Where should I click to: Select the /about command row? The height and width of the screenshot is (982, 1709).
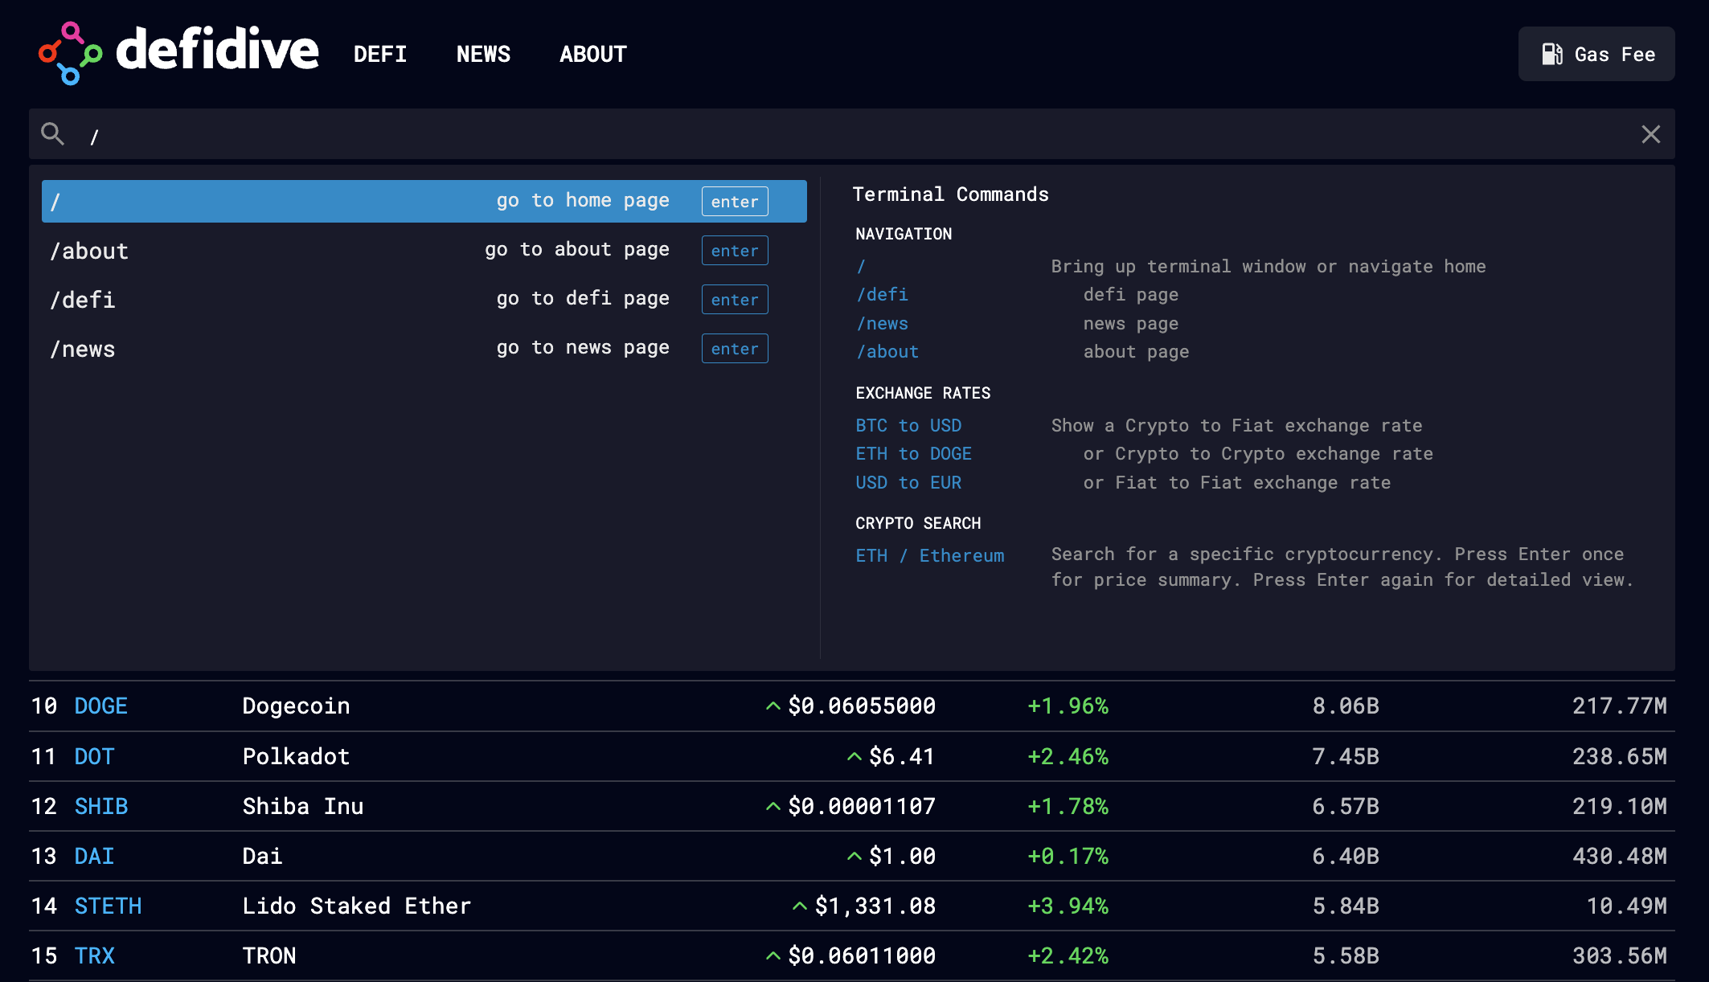(x=424, y=250)
